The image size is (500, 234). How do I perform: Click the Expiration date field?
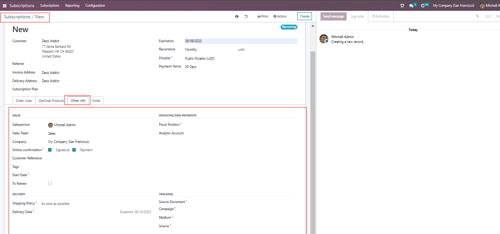(x=241, y=41)
